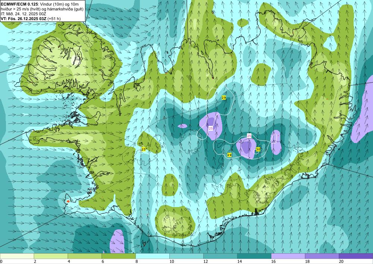This screenshot has height=264, width=373.
Task: Pick the teal 12–14 m/s legend swatch
Action: point(220,256)
